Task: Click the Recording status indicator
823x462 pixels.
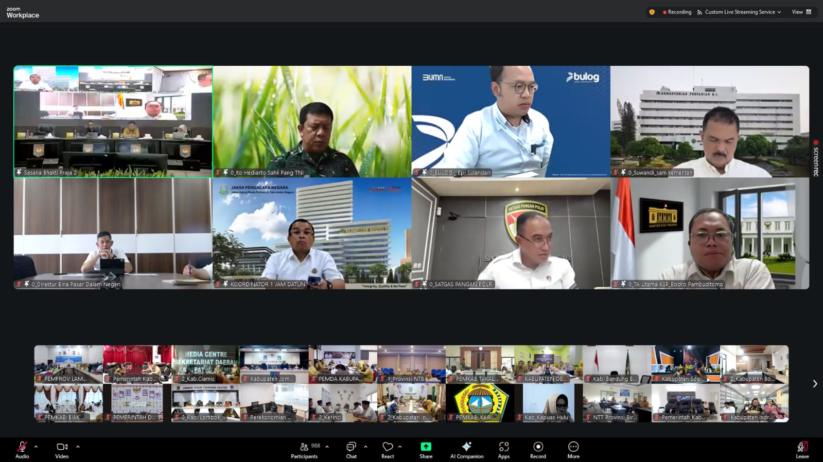Action: (x=677, y=12)
